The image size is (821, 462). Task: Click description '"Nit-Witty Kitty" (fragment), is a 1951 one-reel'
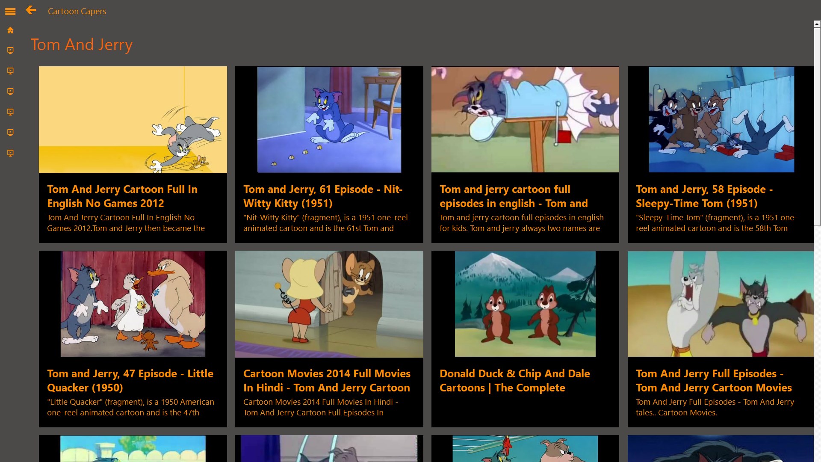(x=325, y=218)
